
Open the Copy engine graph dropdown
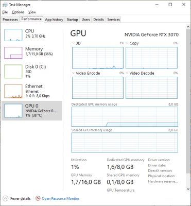click(x=127, y=43)
